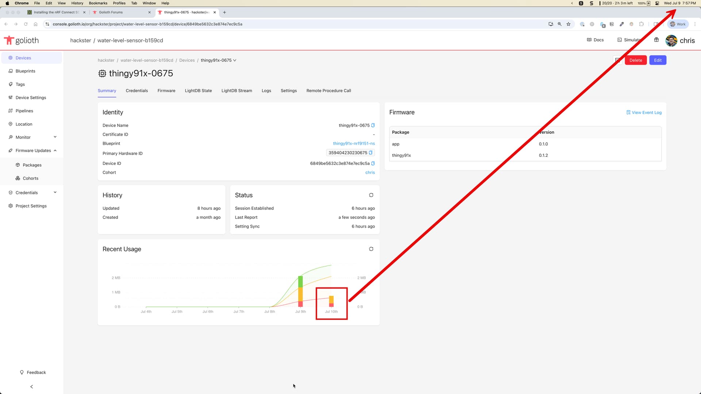The width and height of the screenshot is (701, 394).
Task: Click water-level-sensor-b159cd in the breadcrumb
Action: pyautogui.click(x=147, y=61)
